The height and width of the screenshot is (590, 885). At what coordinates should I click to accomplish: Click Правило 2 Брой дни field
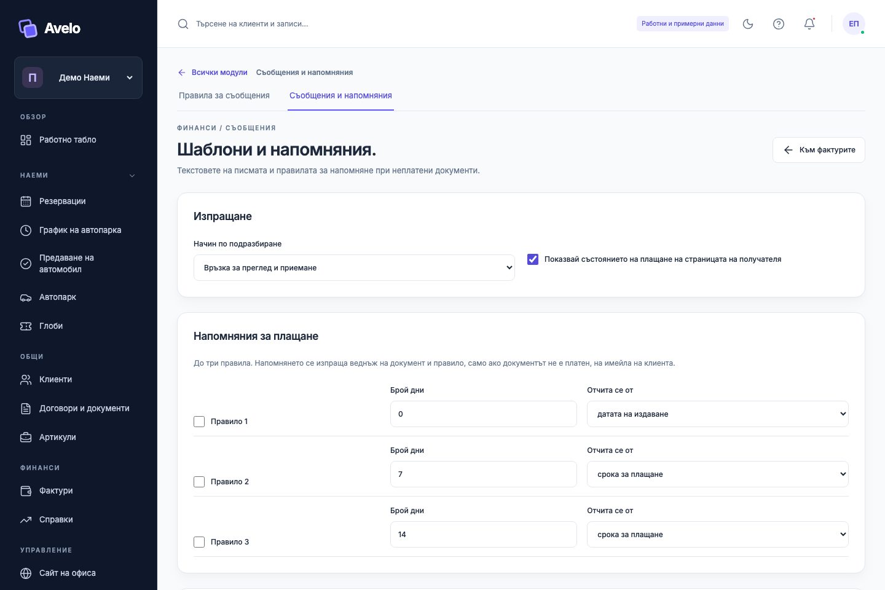[484, 474]
